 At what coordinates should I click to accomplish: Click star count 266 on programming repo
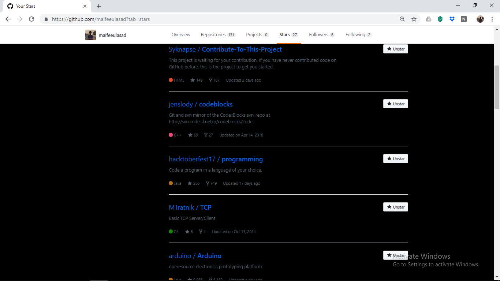[x=194, y=183]
